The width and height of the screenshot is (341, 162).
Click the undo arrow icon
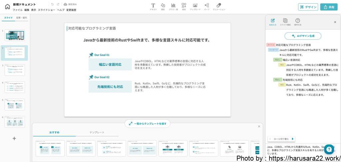[x=52, y=4]
